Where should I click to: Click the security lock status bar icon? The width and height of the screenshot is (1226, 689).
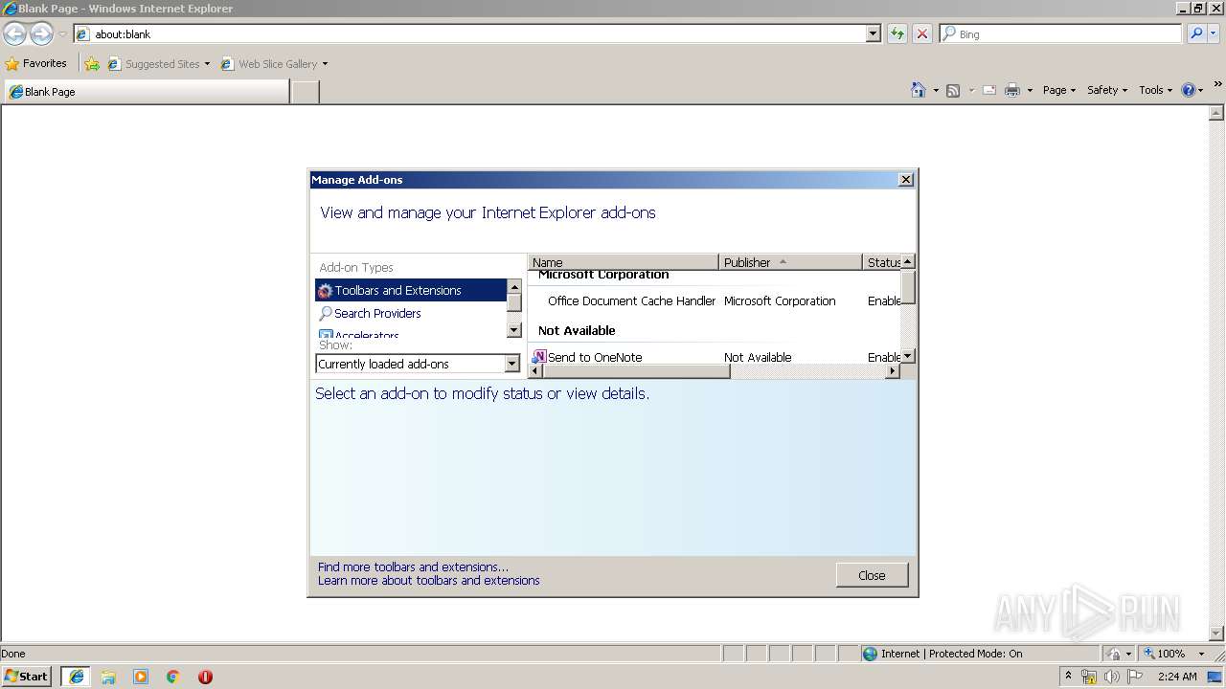tap(1114, 654)
